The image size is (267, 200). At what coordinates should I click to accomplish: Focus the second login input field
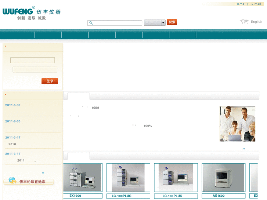tap(35, 70)
